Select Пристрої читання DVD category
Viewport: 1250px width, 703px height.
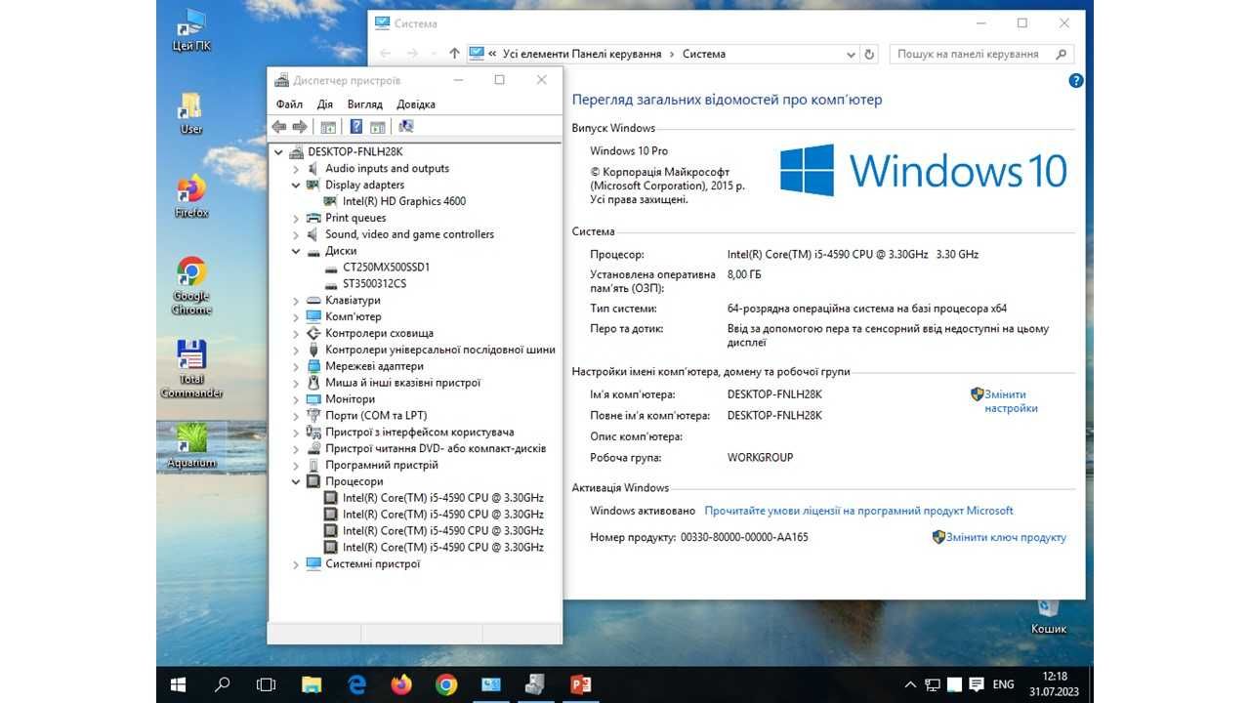click(x=436, y=448)
